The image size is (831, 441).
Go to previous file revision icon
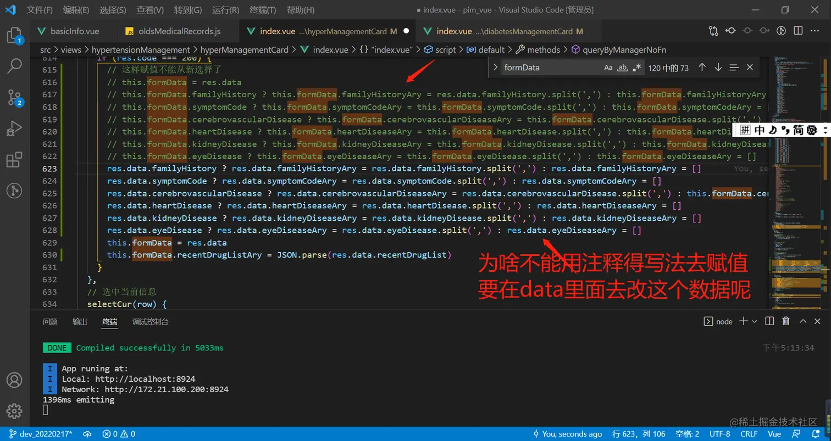(x=731, y=31)
